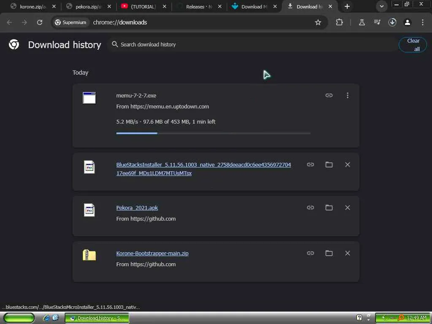Click the 12:49 AM taskbar clock
This screenshot has width=432, height=324.
(416, 318)
